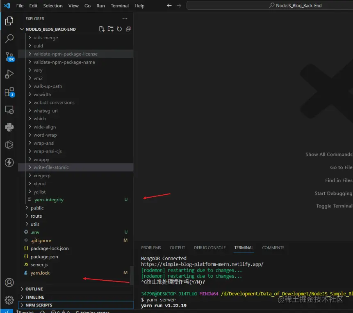Click the Explorer vertical scrollbar
Viewport: 353px width, 313px height.
[132, 275]
